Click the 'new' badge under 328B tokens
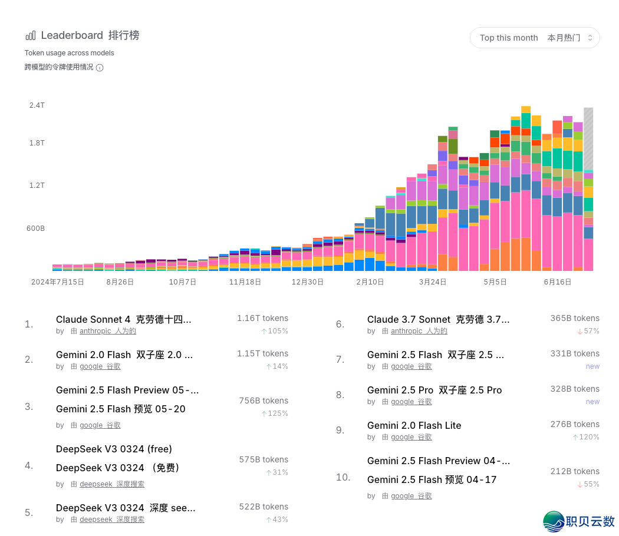The image size is (619, 536). (x=592, y=402)
